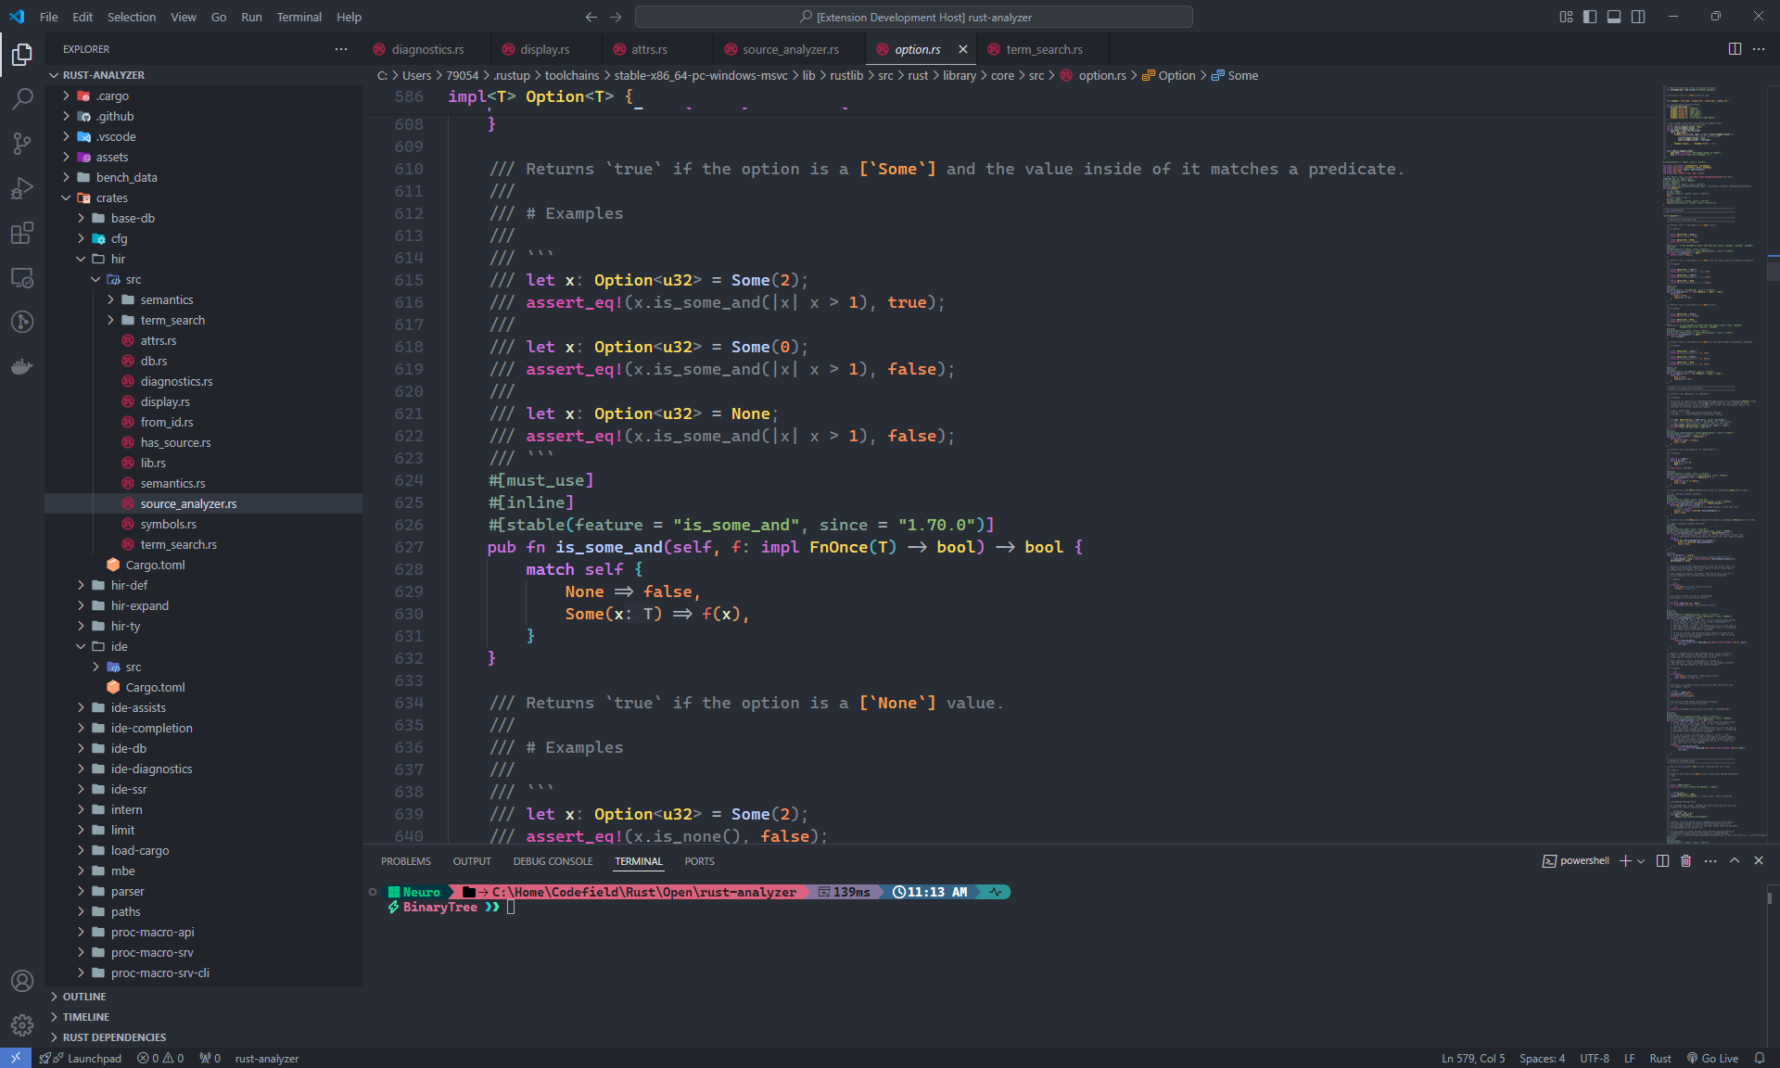This screenshot has width=1780, height=1068.
Task: Go back using the navigation arrow
Action: 591,17
